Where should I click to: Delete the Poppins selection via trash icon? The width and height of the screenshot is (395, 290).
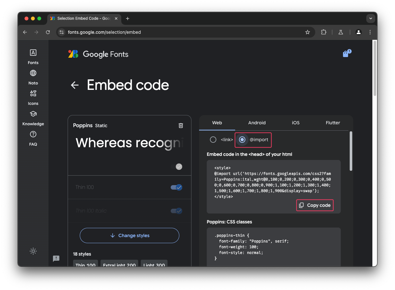[x=181, y=126]
